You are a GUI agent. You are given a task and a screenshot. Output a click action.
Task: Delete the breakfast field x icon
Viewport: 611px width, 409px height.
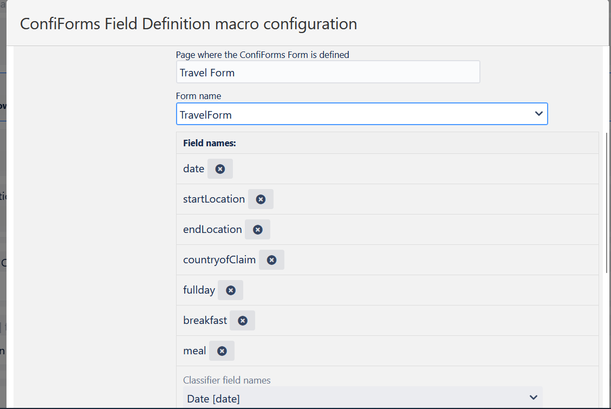click(x=242, y=321)
